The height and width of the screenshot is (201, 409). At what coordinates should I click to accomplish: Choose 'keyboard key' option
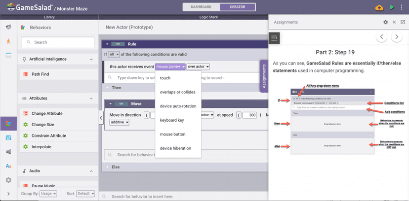pyautogui.click(x=178, y=120)
